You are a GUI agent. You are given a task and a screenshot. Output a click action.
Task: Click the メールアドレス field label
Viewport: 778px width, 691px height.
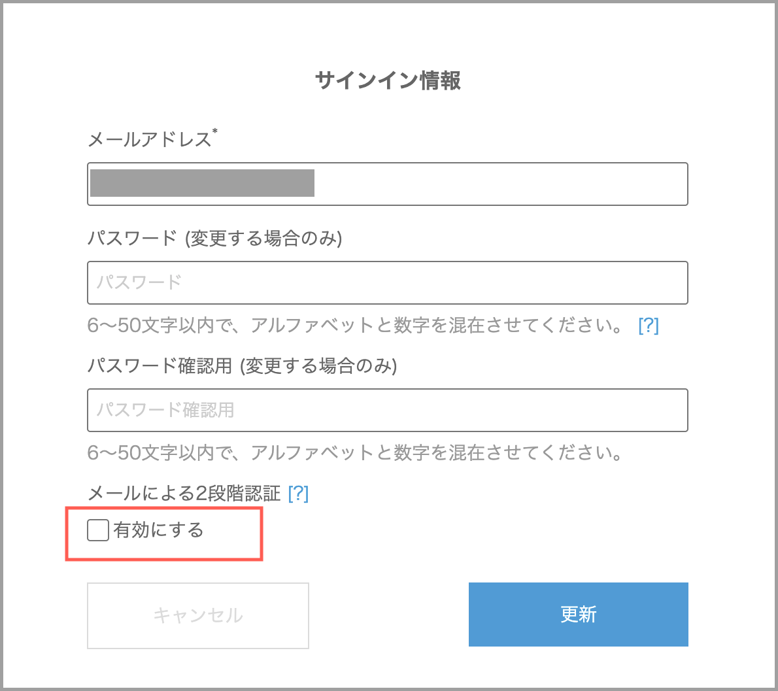pyautogui.click(x=149, y=139)
